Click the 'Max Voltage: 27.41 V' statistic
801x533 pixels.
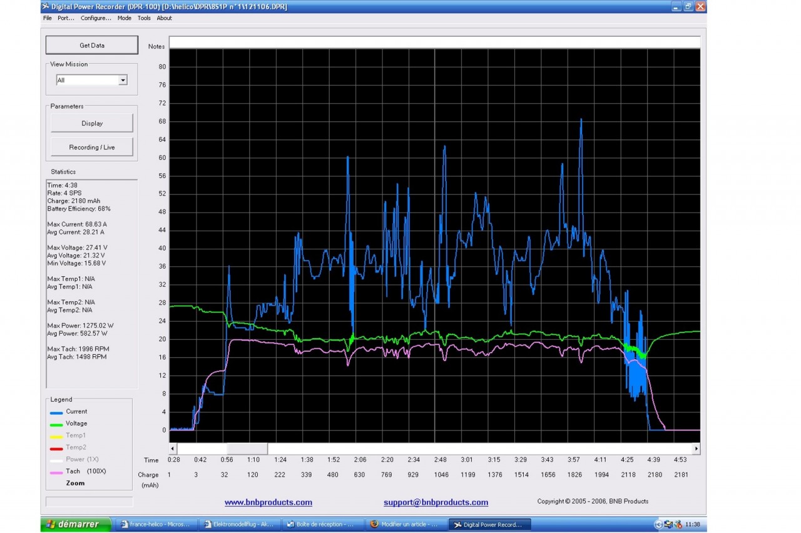[77, 248]
